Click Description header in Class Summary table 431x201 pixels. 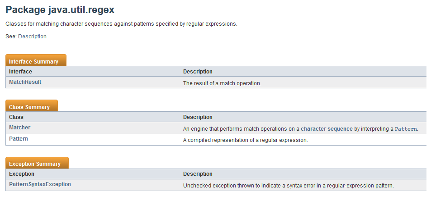click(198, 117)
